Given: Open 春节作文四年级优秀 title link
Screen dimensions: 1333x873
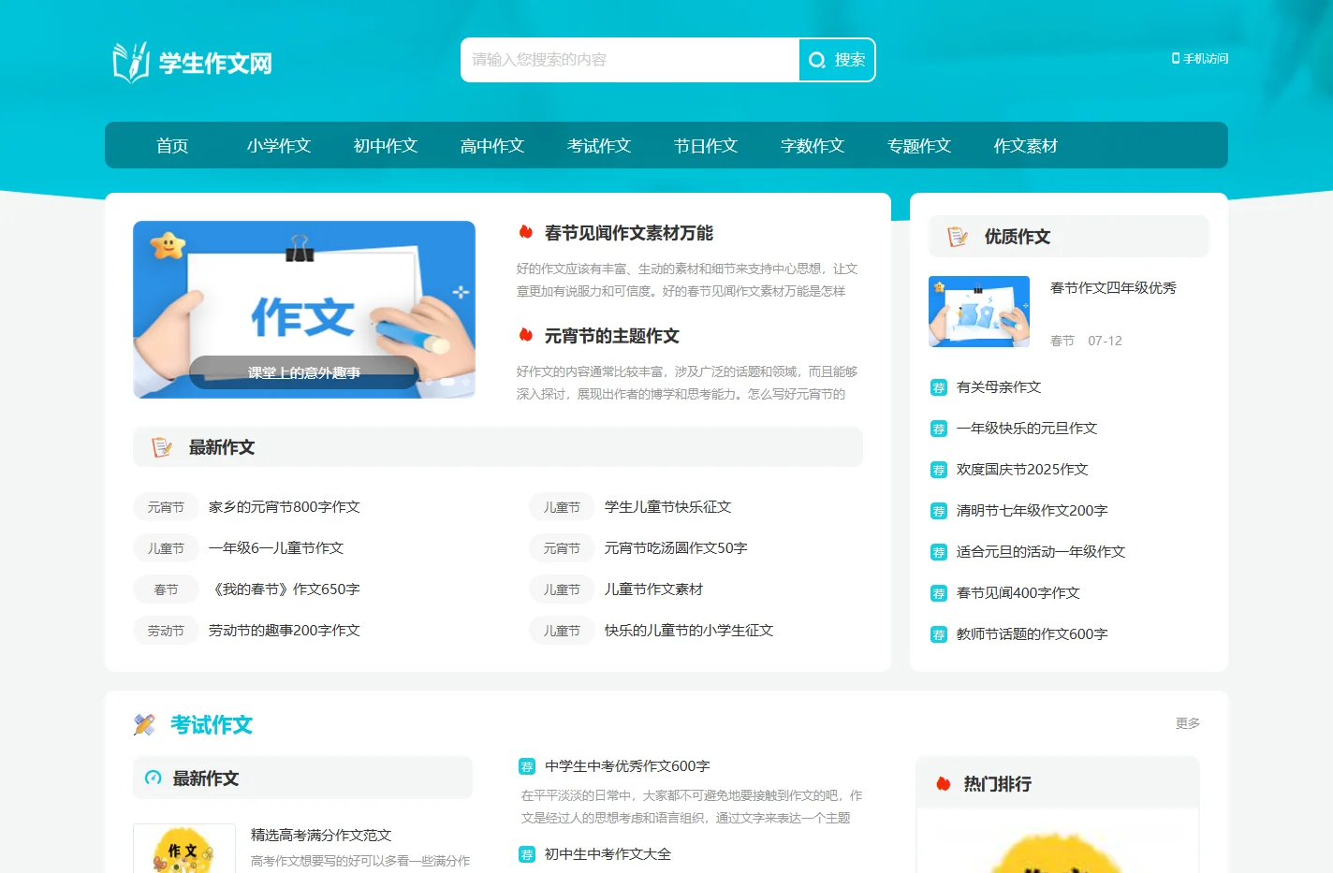Looking at the screenshot, I should pyautogui.click(x=1113, y=288).
